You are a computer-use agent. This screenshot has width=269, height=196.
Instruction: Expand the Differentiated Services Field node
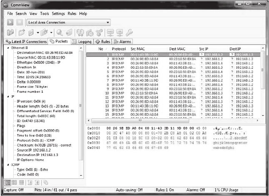(x=14, y=111)
